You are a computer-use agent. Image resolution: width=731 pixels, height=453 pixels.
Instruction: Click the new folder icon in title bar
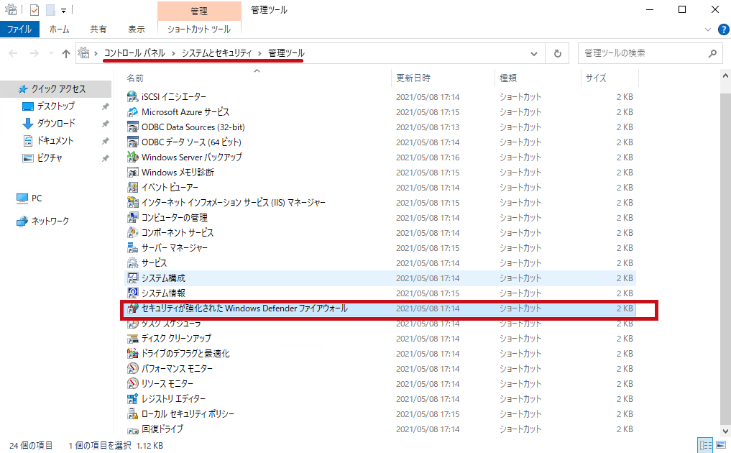pos(50,10)
